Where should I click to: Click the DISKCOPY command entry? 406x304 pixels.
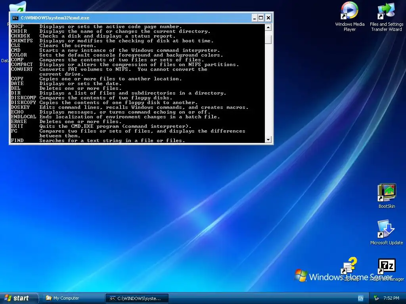click(x=104, y=103)
